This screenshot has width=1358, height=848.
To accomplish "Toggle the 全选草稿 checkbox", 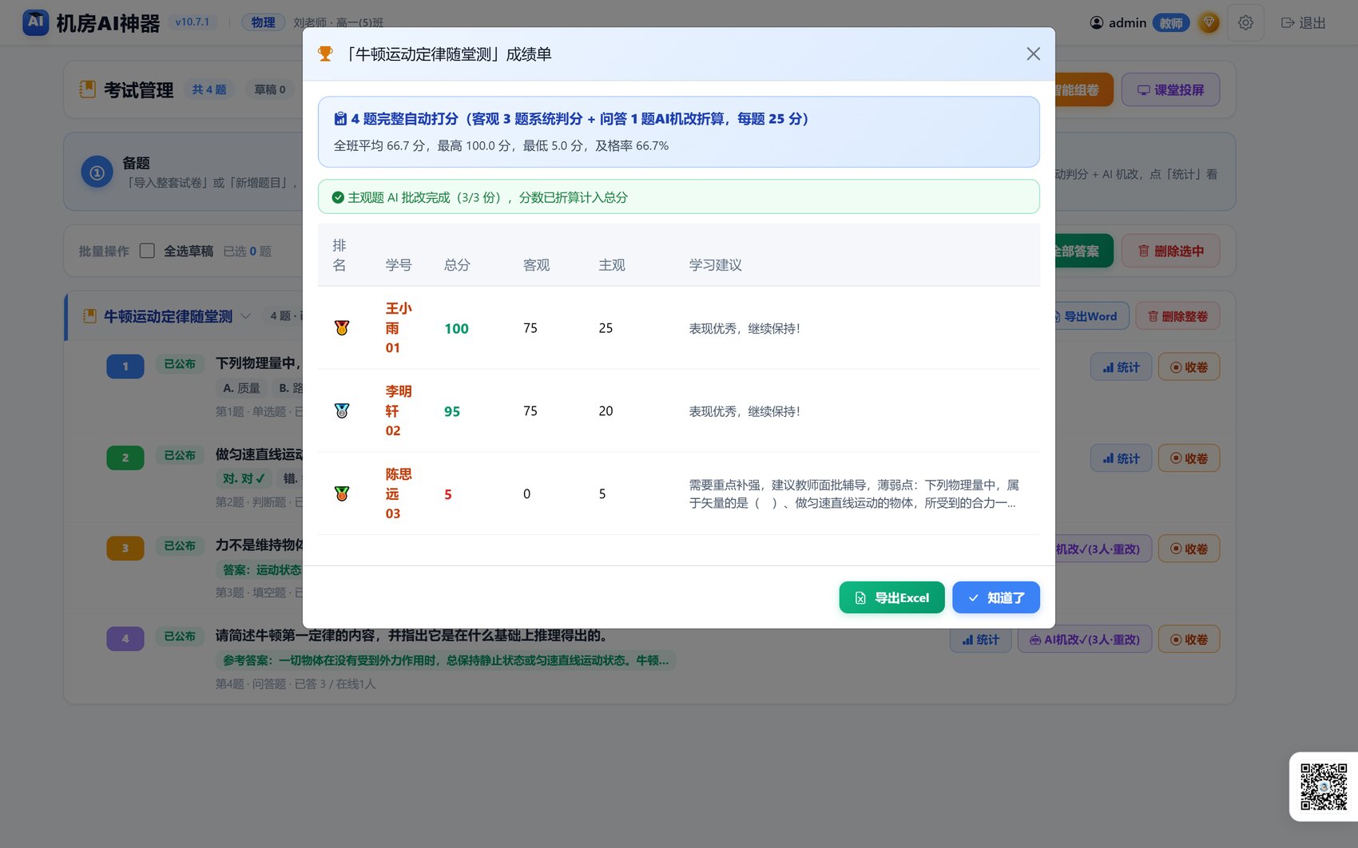I will pos(147,251).
